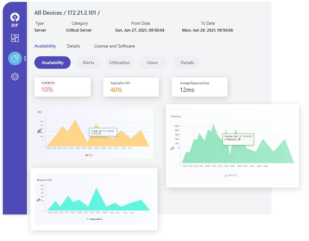Open the settings gear icon

point(15,77)
